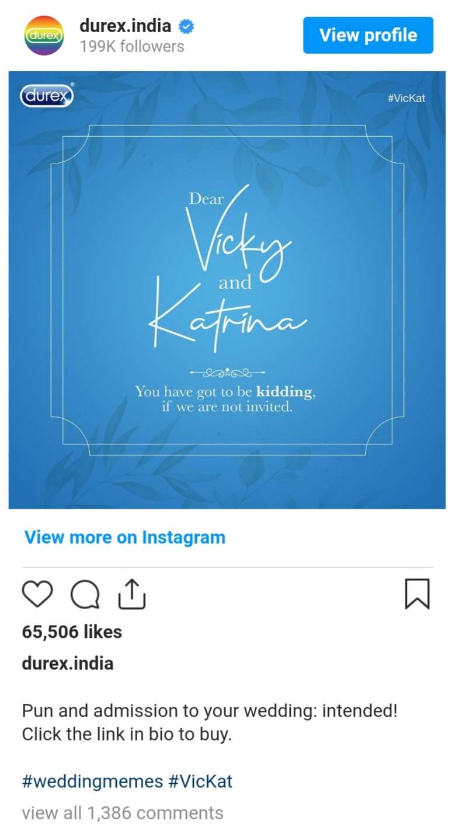452x827 pixels.
Task: Click the #VicKat tag on the post image
Action: (406, 98)
